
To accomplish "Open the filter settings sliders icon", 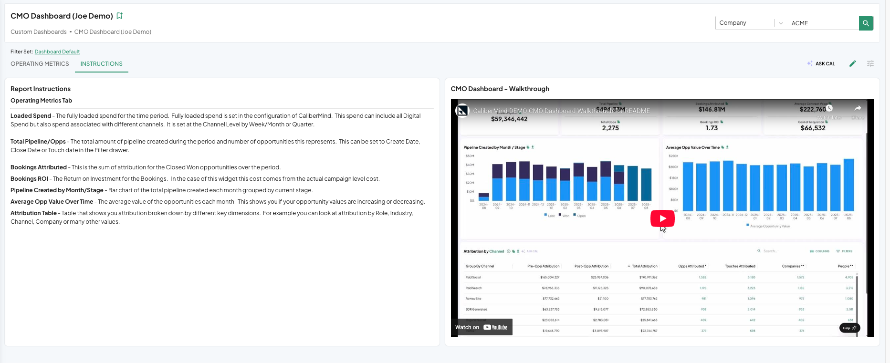I will click(870, 63).
